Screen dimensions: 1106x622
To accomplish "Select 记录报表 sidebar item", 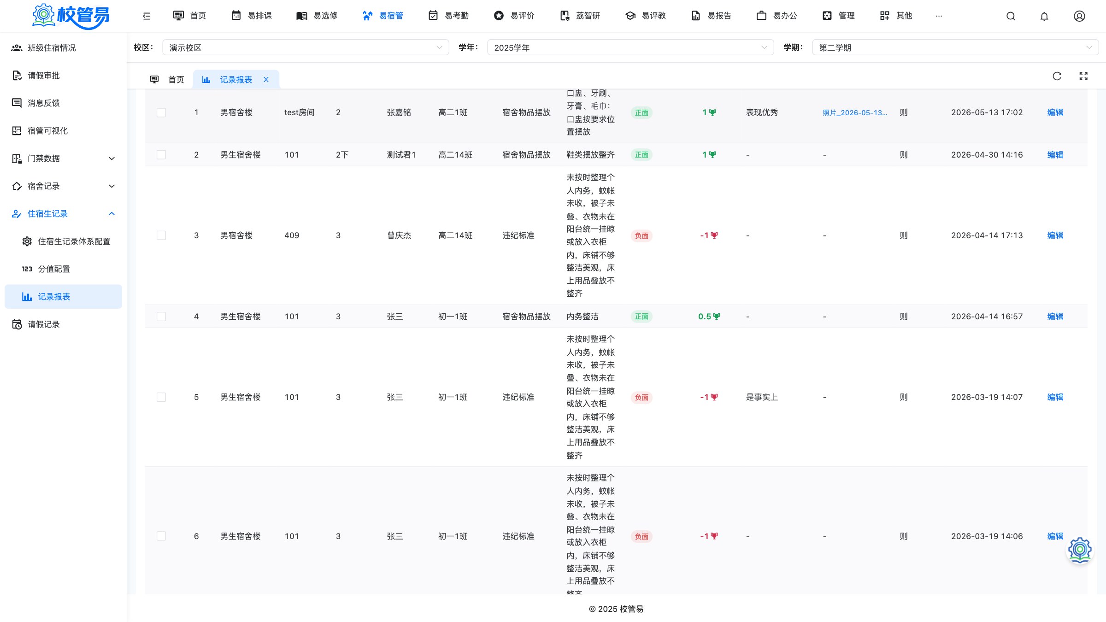I will click(63, 297).
